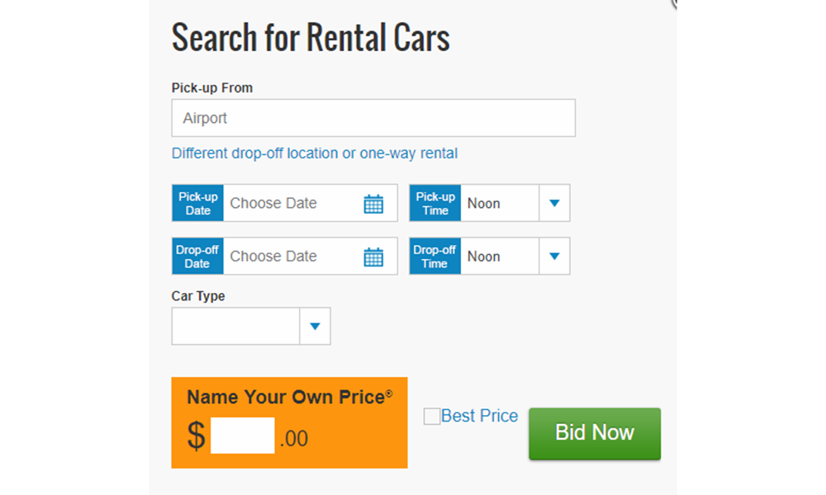Screen dimensions: 826x495
Task: Open the Drop-off Date calendar icon
Action: 373,257
